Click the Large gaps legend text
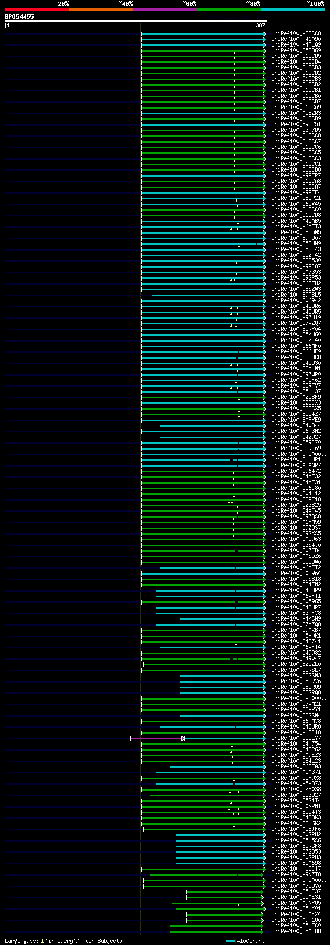The width and height of the screenshot is (330, 945). (63, 941)
